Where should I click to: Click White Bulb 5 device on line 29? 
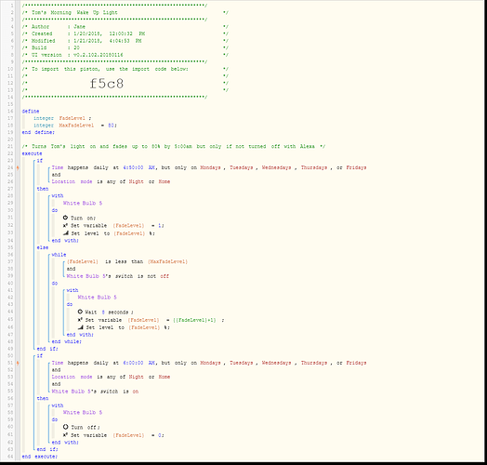83,203
